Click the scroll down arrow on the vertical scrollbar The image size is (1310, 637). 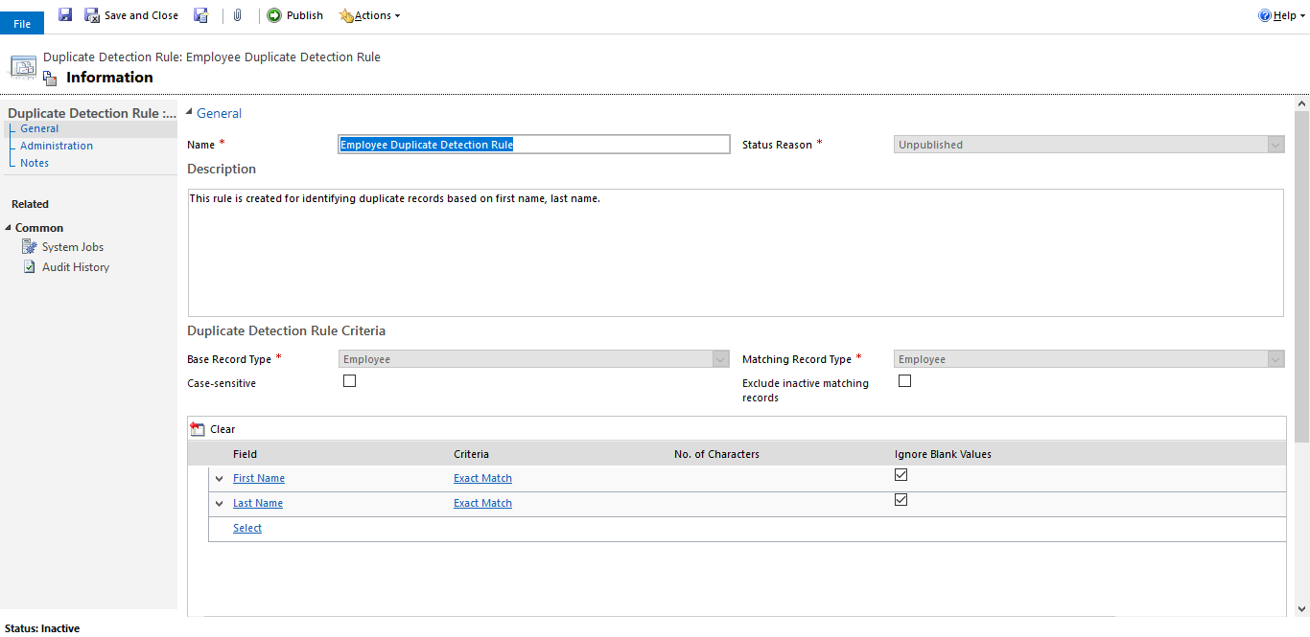coord(1301,608)
